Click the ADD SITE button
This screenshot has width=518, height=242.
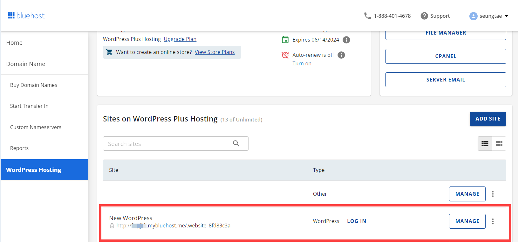[488, 119]
